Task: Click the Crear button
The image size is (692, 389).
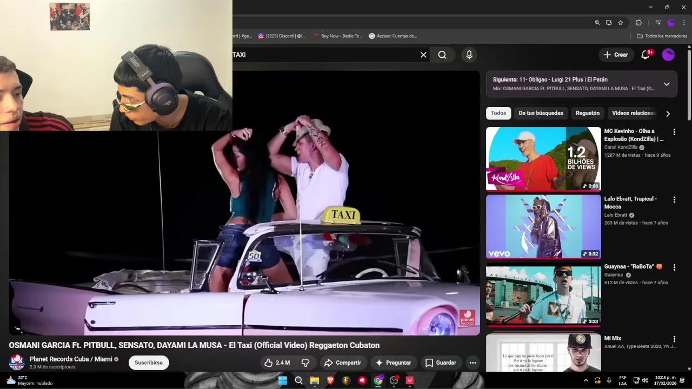Action: pyautogui.click(x=616, y=55)
